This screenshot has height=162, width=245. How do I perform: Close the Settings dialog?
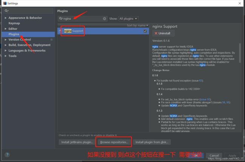[x=240, y=3]
